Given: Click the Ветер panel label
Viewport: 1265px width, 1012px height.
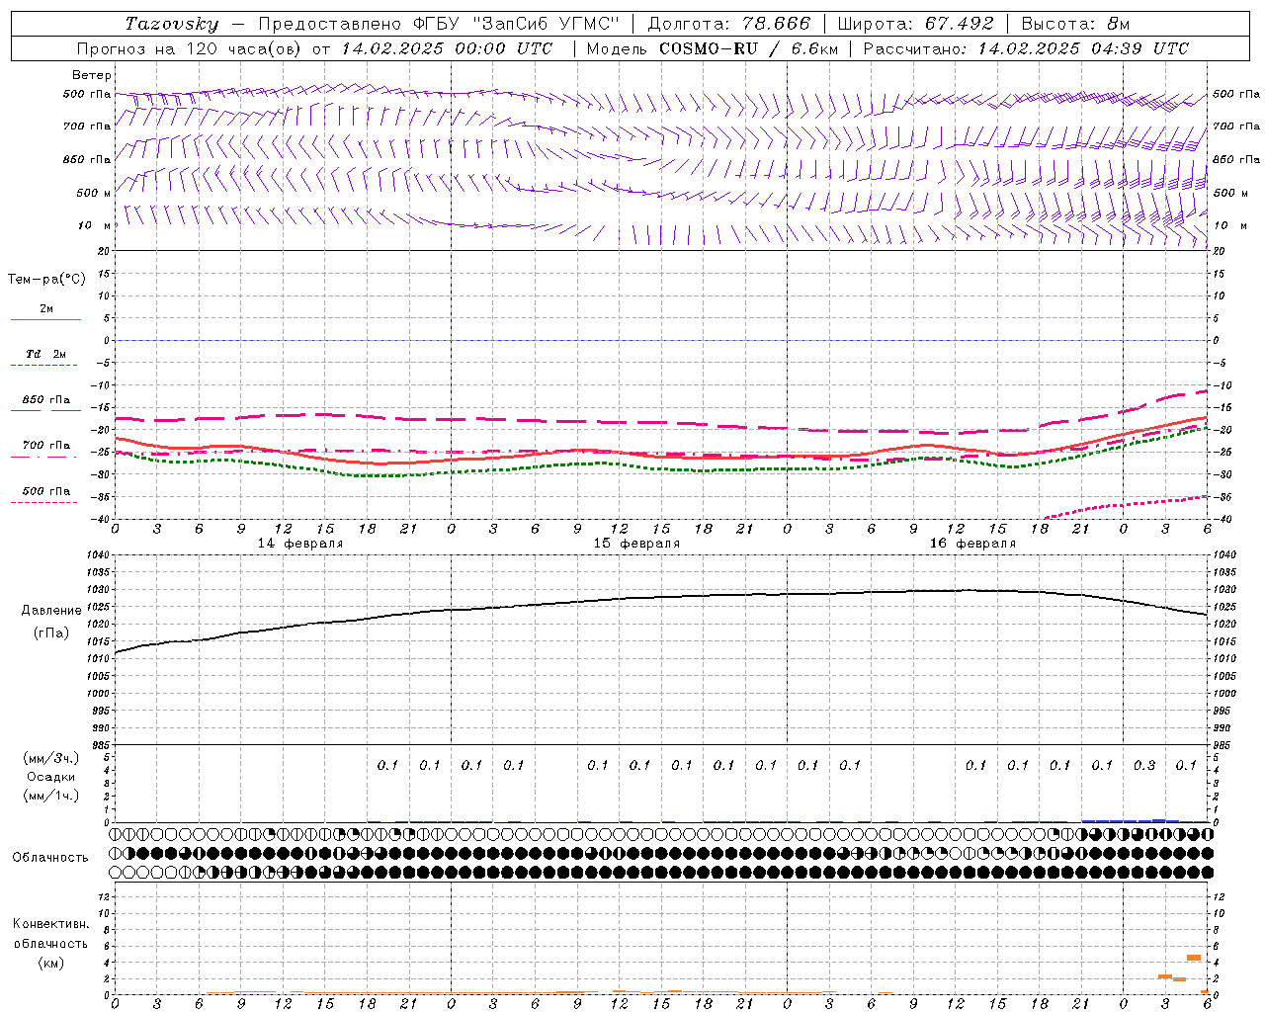Looking at the screenshot, I should pos(92,75).
